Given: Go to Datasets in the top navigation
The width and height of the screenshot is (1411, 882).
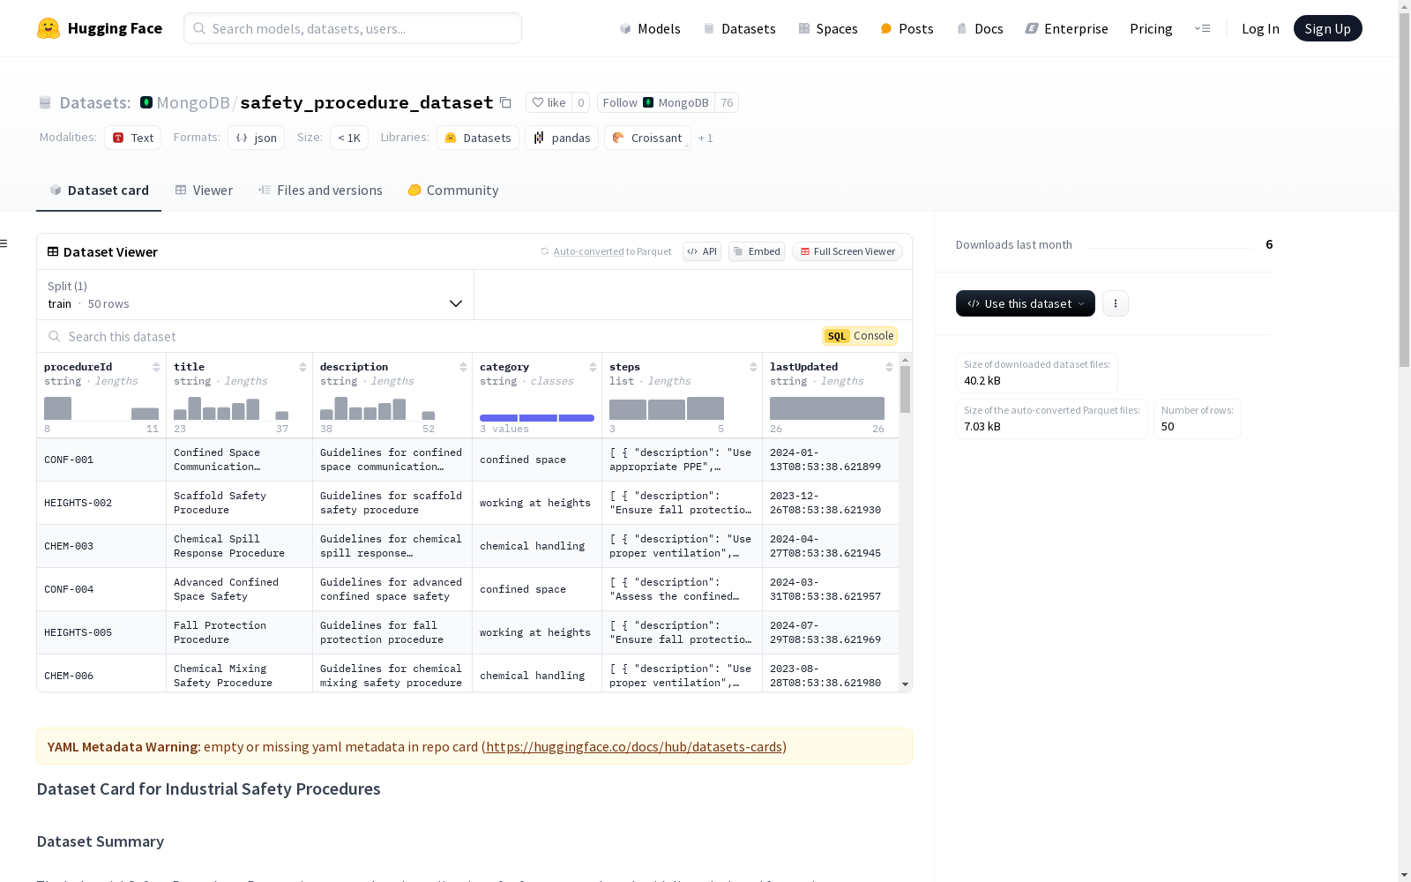Looking at the screenshot, I should click(x=739, y=28).
